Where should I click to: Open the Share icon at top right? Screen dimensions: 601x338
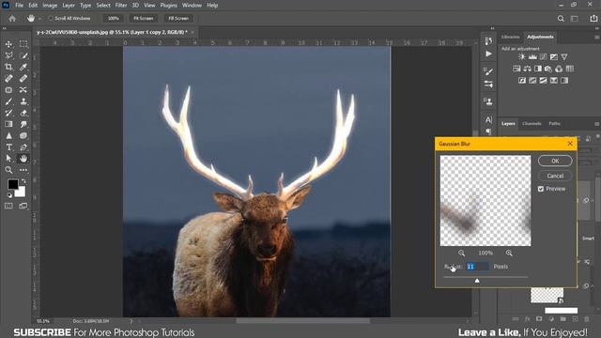593,19
